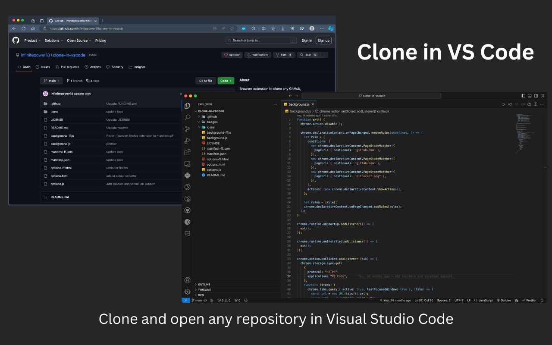Open the Extensions view in VS Code
The height and width of the screenshot is (345, 552).
pos(187,152)
